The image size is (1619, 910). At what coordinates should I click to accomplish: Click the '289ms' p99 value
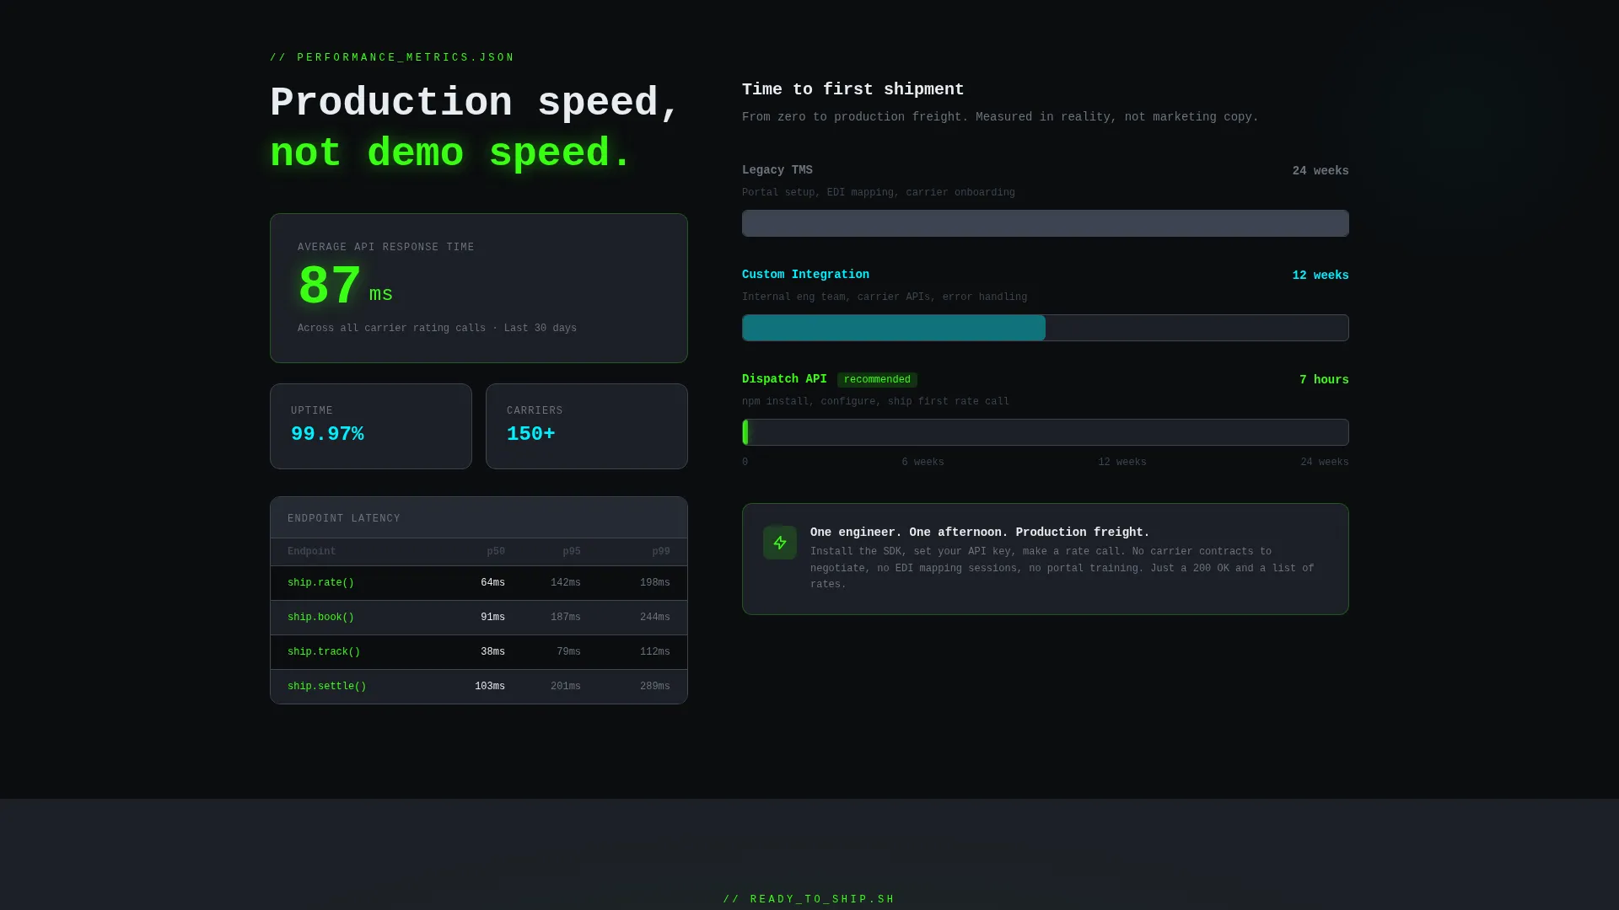click(655, 687)
